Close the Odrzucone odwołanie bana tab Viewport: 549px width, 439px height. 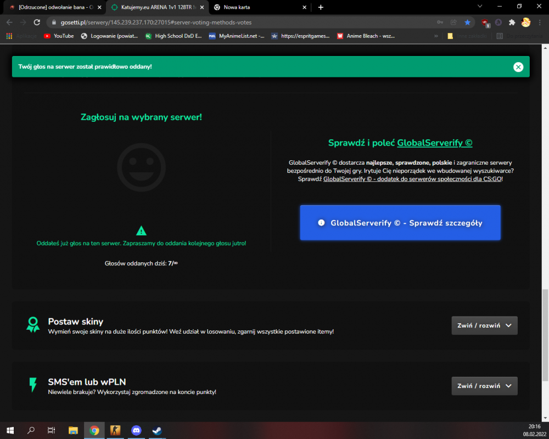click(99, 7)
